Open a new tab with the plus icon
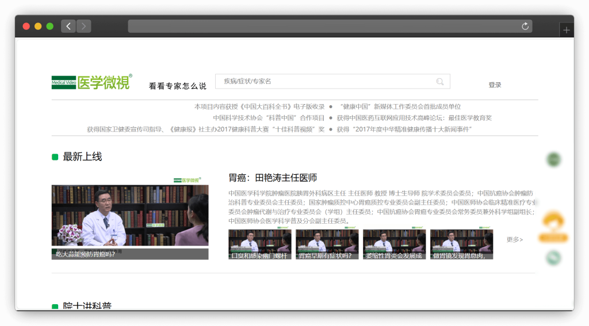This screenshot has width=589, height=326. click(567, 30)
